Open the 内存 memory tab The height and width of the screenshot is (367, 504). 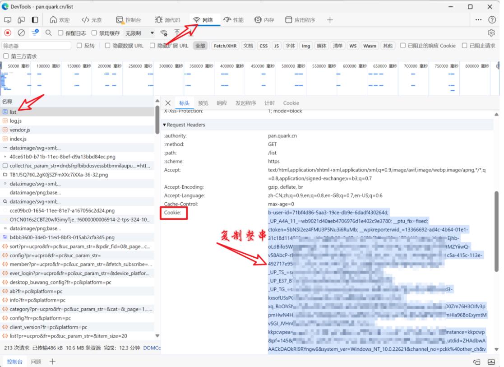264,20
